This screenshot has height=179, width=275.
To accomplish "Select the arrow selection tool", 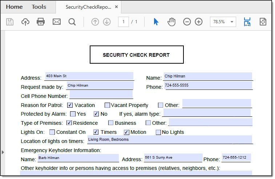I will 156,22.
